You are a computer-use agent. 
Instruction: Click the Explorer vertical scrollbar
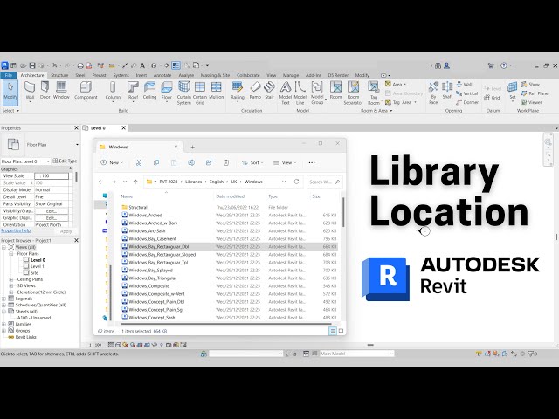coord(343,212)
